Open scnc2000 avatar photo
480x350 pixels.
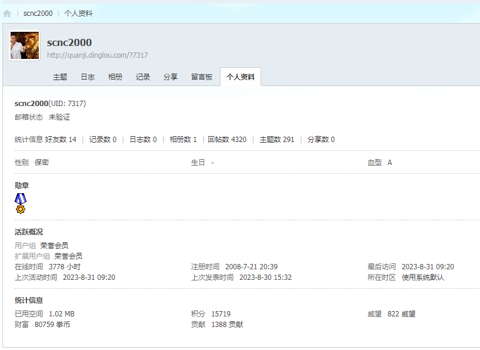click(x=25, y=45)
